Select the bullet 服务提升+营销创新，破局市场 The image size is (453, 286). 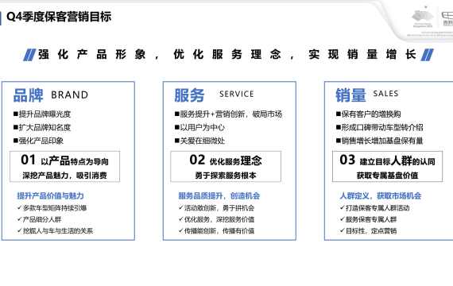pos(228,114)
